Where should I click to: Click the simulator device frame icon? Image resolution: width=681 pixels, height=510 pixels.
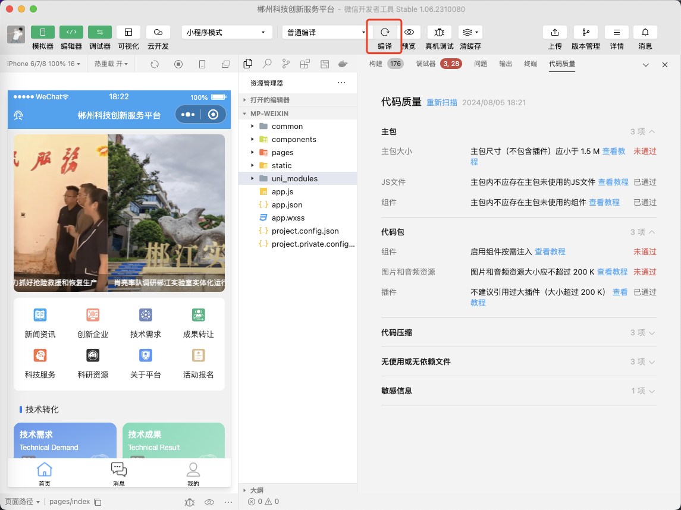tap(202, 64)
